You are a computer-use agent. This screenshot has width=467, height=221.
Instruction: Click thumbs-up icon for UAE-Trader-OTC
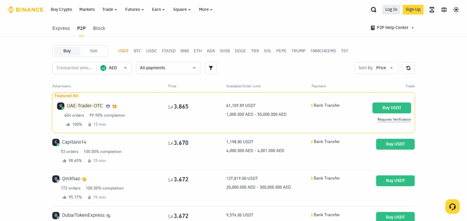[x=68, y=124]
